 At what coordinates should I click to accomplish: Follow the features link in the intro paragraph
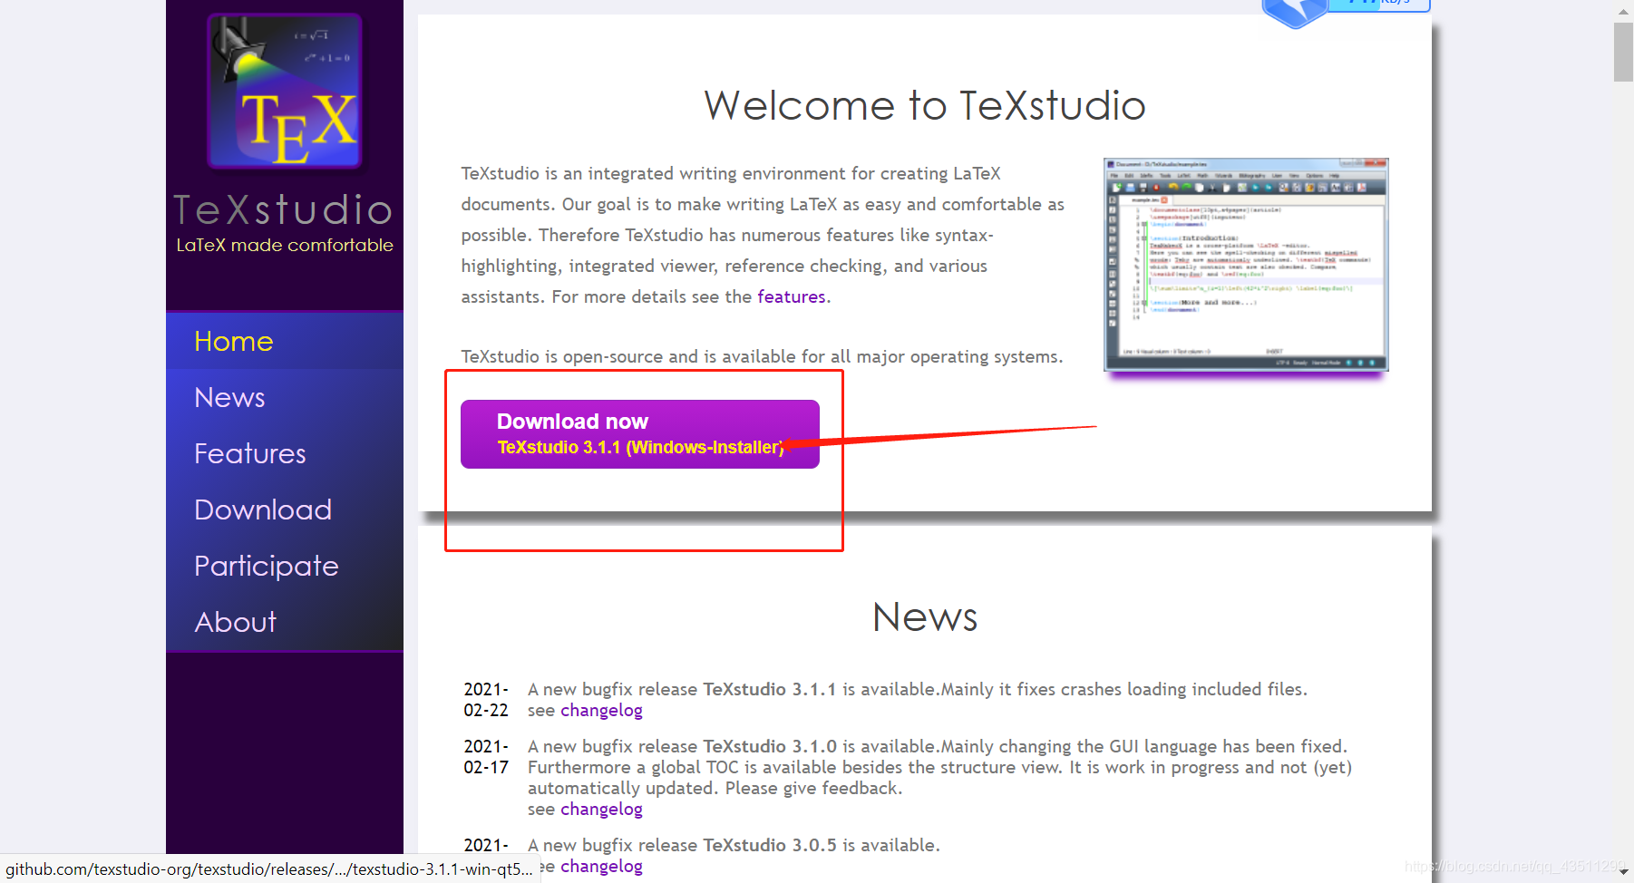[x=792, y=296]
